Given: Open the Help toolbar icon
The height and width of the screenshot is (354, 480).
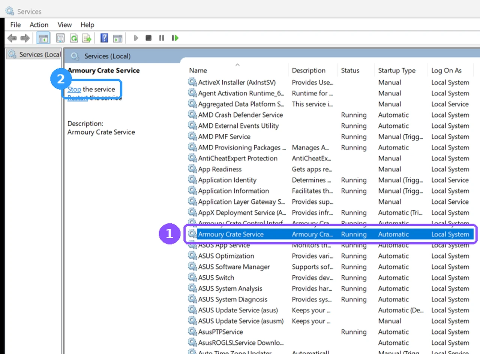Looking at the screenshot, I should (104, 38).
